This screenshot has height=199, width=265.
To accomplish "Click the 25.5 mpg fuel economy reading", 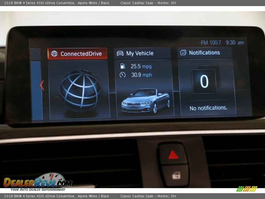I will 141,66.
